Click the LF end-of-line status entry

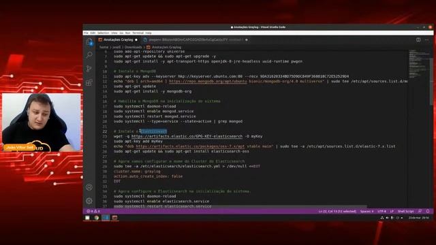392,212
